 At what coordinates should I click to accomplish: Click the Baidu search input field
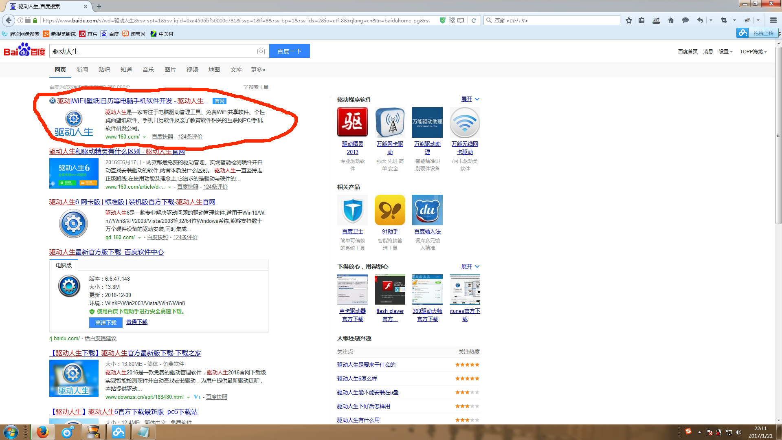pos(153,51)
